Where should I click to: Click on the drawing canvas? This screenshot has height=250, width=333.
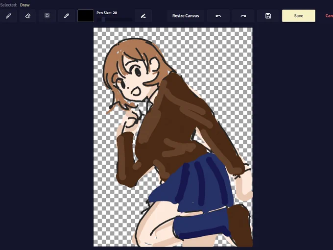point(173,137)
